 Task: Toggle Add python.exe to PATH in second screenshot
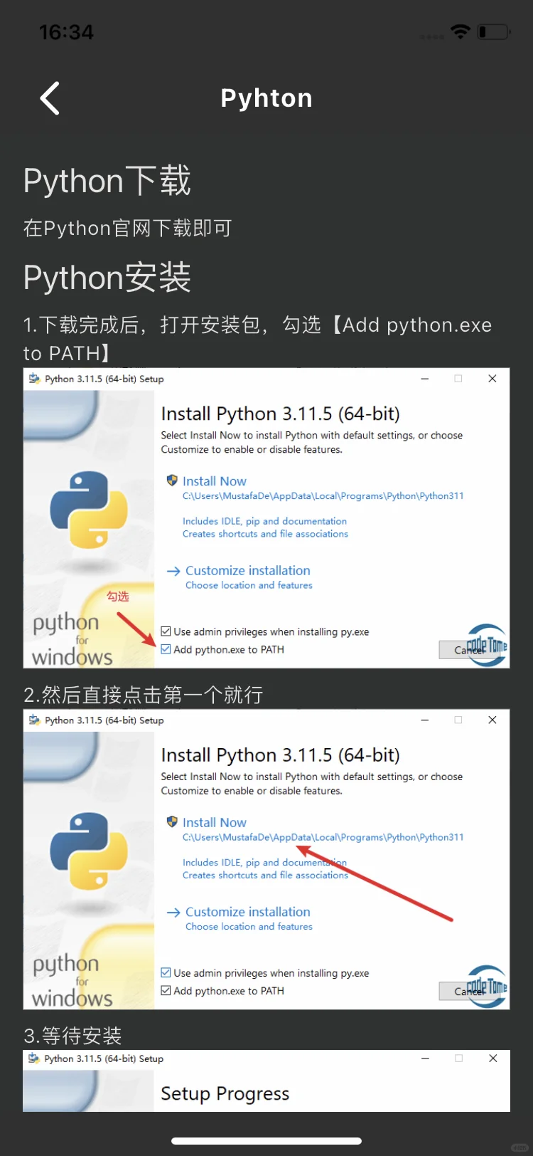166,990
